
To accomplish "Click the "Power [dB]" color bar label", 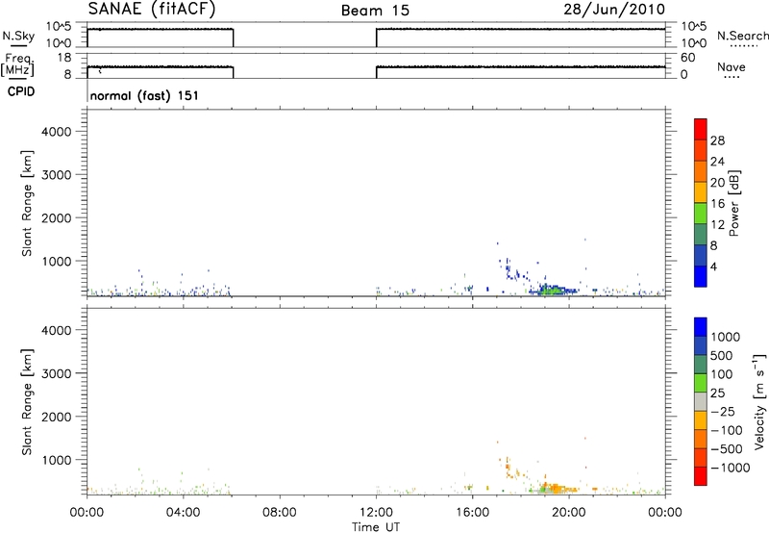I will [x=734, y=203].
